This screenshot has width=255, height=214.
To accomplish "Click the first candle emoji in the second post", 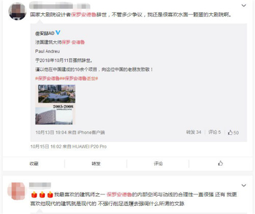I will (34, 195).
